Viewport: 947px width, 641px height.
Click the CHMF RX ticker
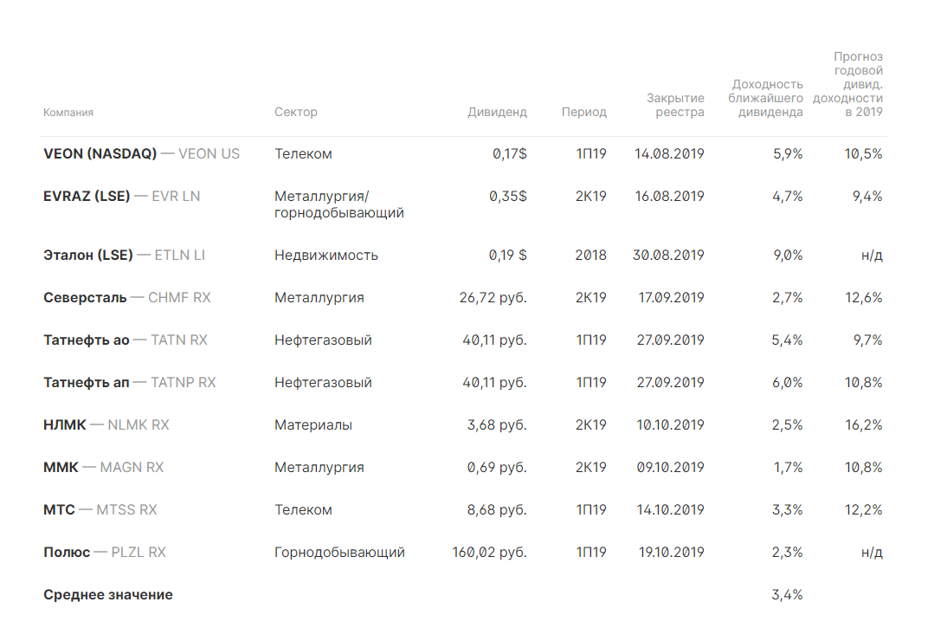pos(179,297)
